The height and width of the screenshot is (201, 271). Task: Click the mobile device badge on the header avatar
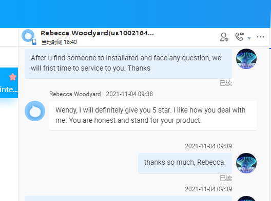click(x=34, y=42)
